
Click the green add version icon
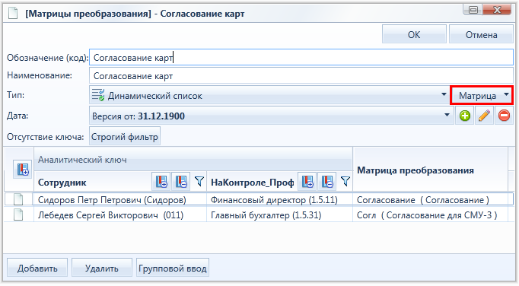[x=465, y=116]
